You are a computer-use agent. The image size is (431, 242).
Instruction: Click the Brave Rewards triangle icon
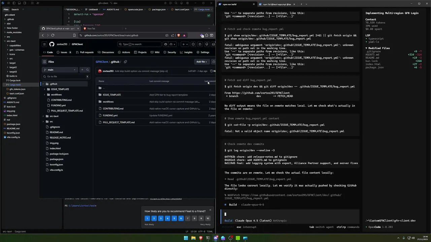click(x=184, y=35)
